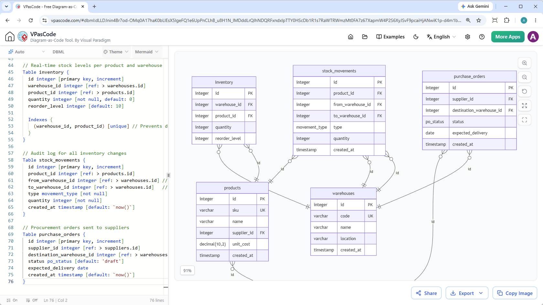Go back in browser history
The width and height of the screenshot is (543, 305).
pos(7,20)
